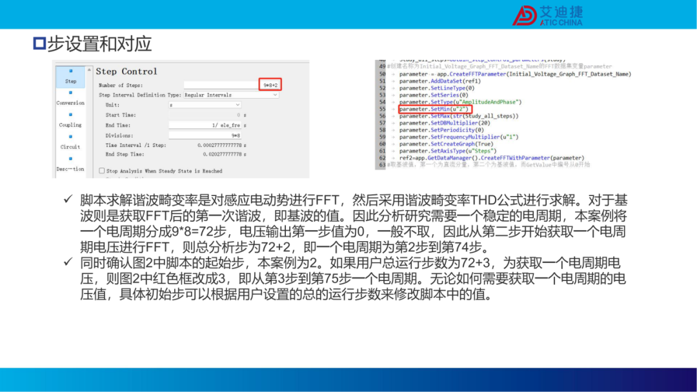Open the Description category in sidebar
The height and width of the screenshot is (392, 697).
pos(70,164)
